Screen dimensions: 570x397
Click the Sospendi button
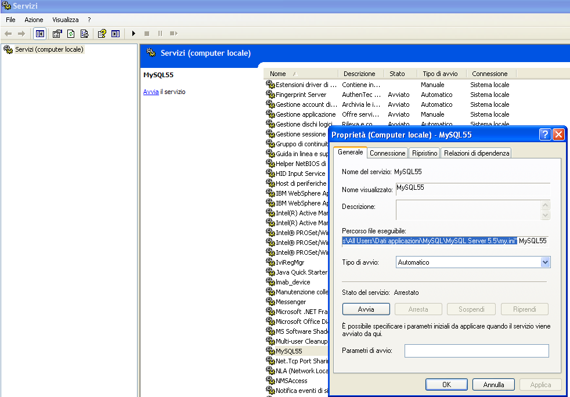pyautogui.click(x=471, y=309)
